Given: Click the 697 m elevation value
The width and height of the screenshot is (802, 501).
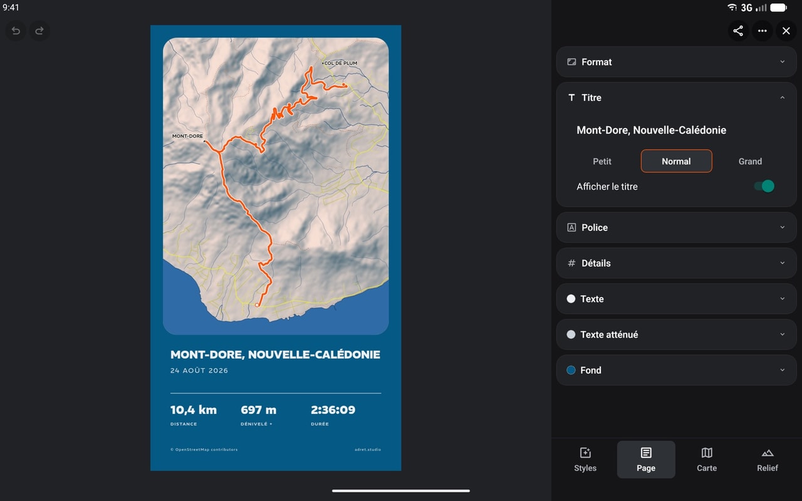Looking at the screenshot, I should pos(258,410).
